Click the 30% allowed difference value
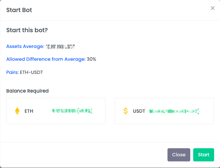 tap(91, 59)
